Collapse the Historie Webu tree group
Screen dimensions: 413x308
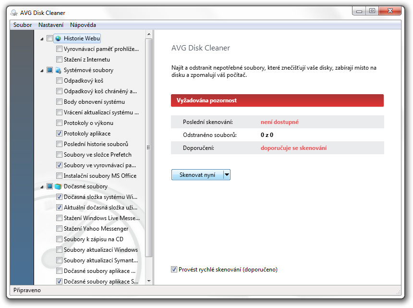(x=42, y=39)
